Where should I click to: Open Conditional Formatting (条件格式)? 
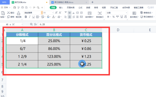click(134, 15)
